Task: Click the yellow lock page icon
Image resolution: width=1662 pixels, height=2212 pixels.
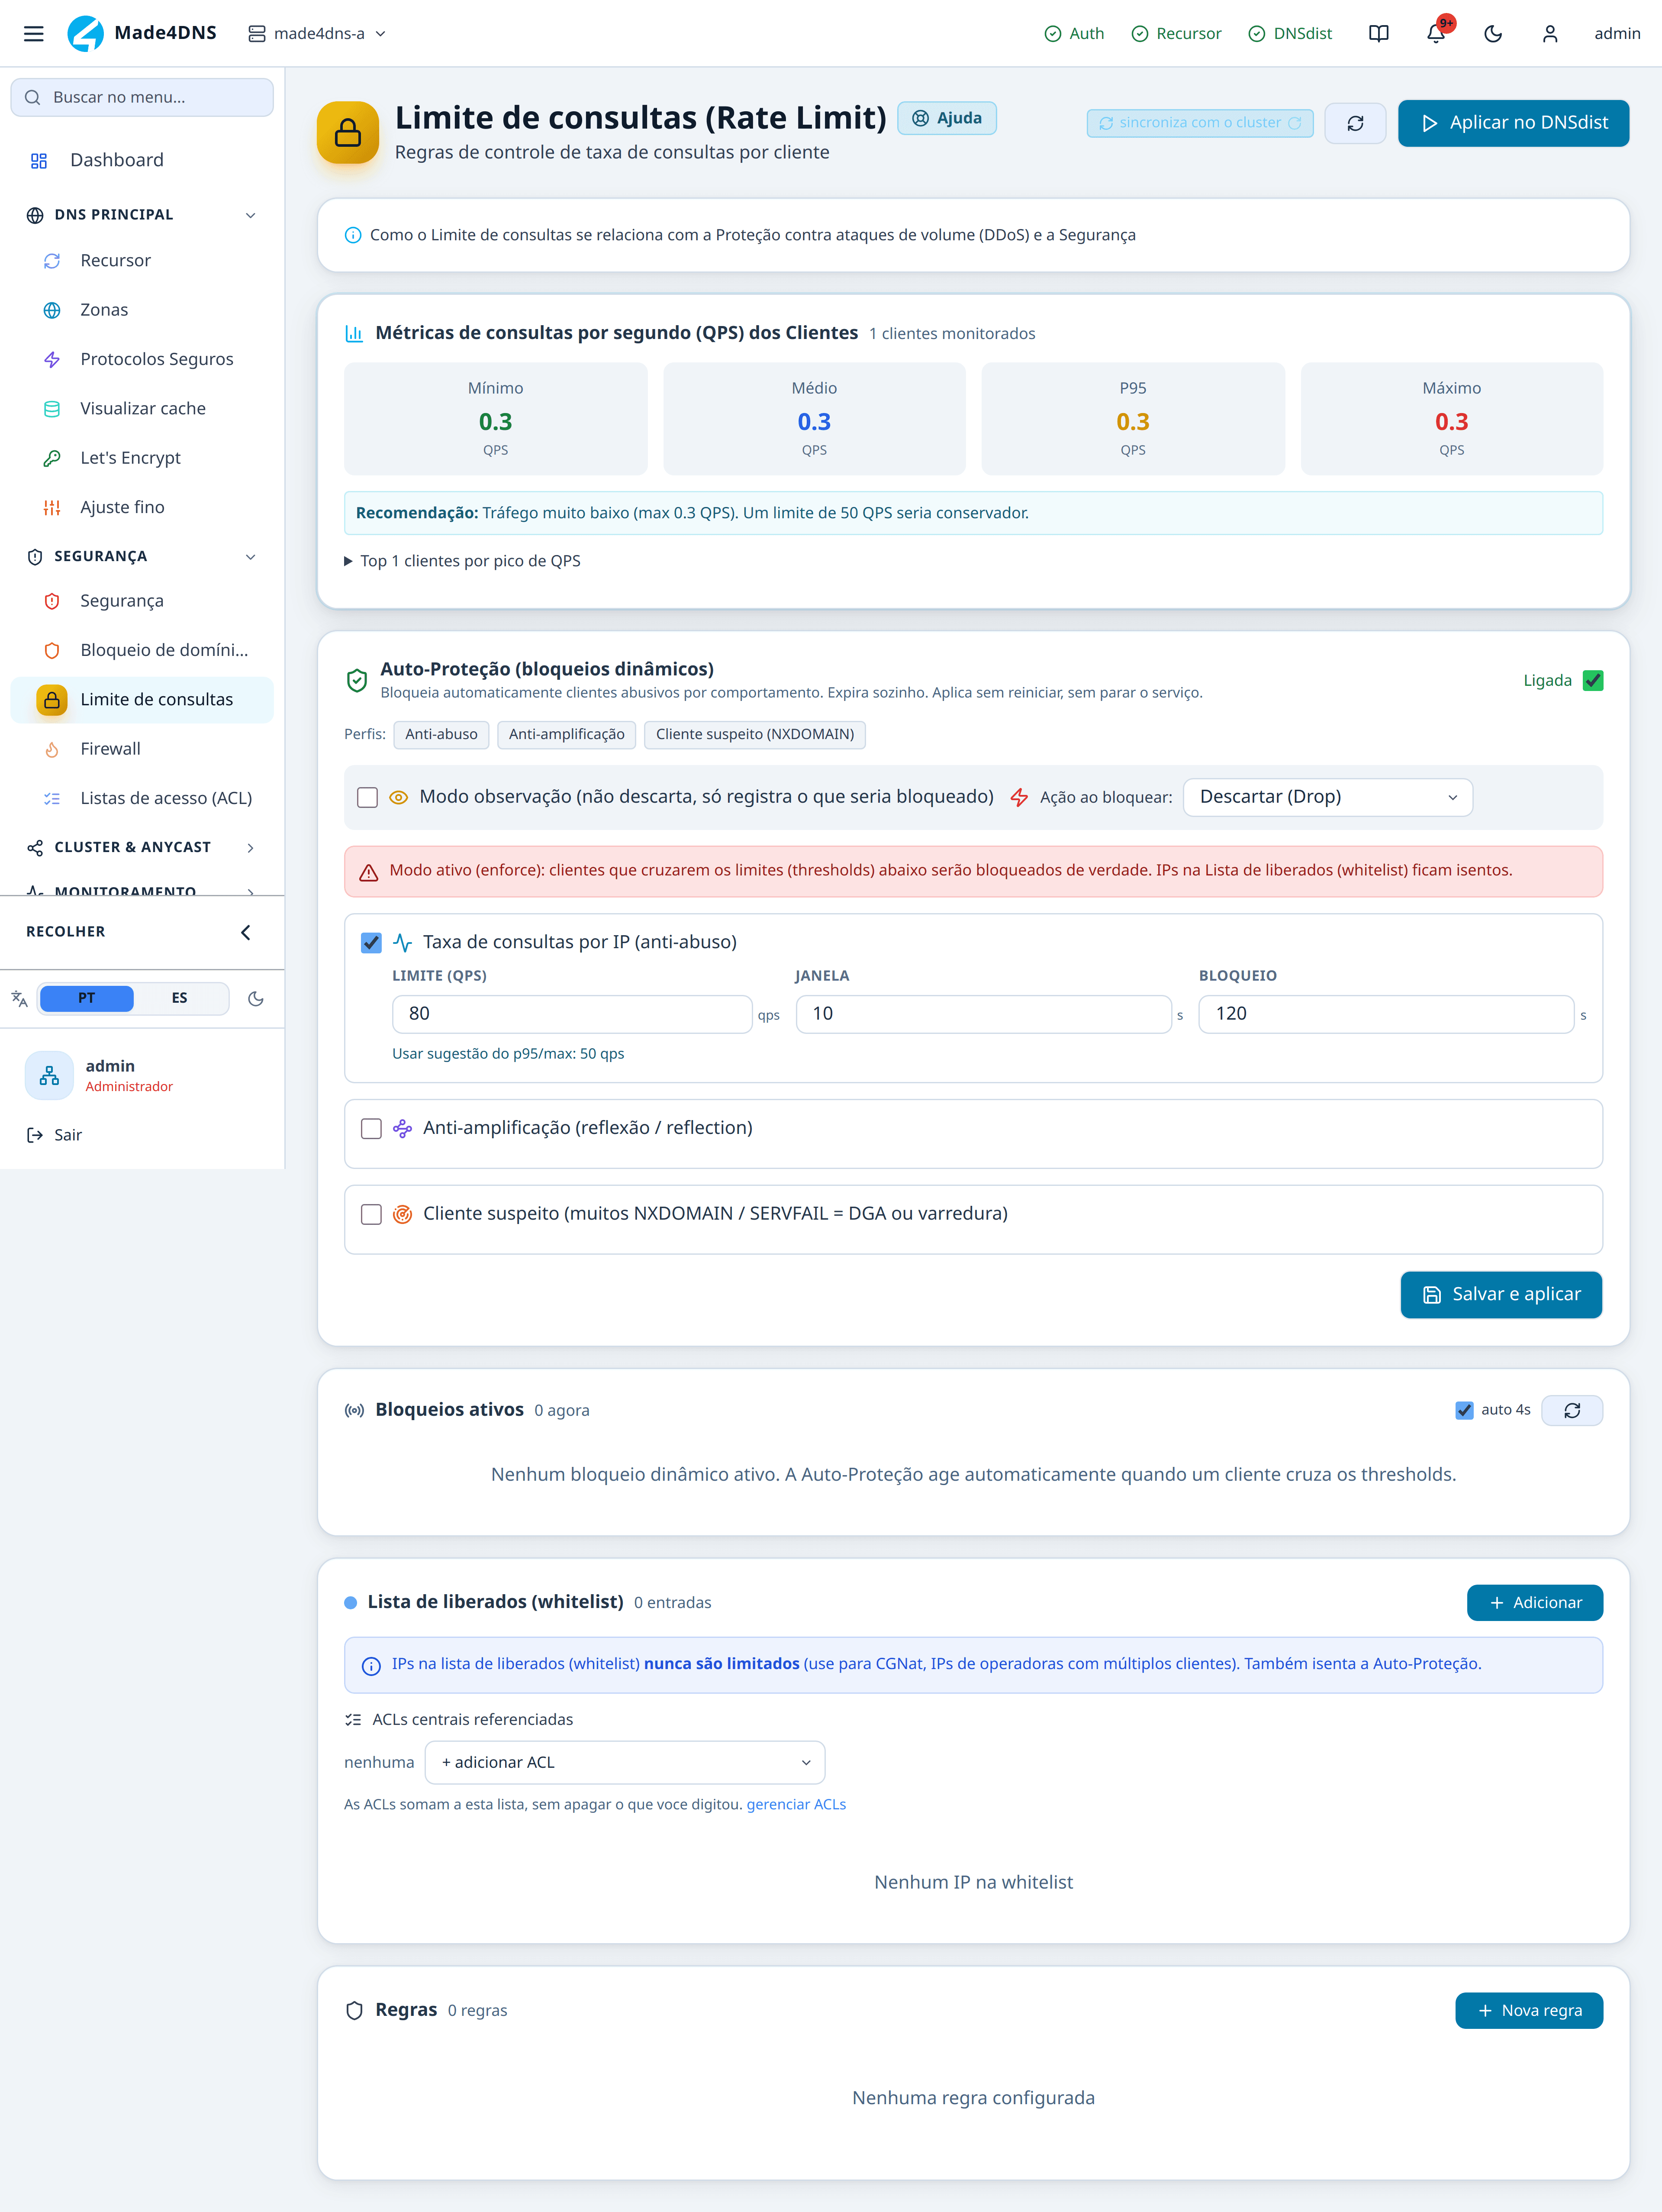Action: pyautogui.click(x=348, y=132)
